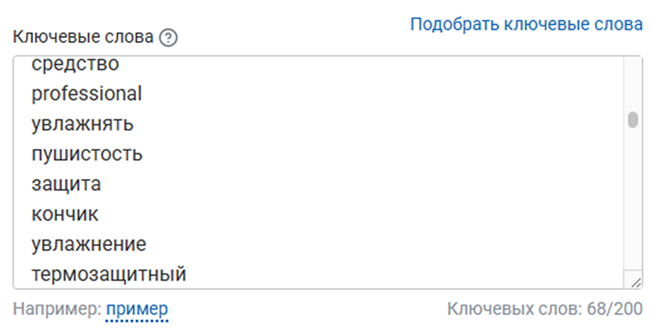Click the keywords textarea scrollbar thumb
This screenshot has width=662, height=331.
(632, 119)
